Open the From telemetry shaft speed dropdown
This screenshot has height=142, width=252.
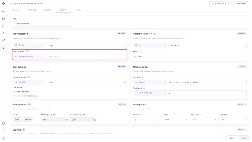click(149, 93)
